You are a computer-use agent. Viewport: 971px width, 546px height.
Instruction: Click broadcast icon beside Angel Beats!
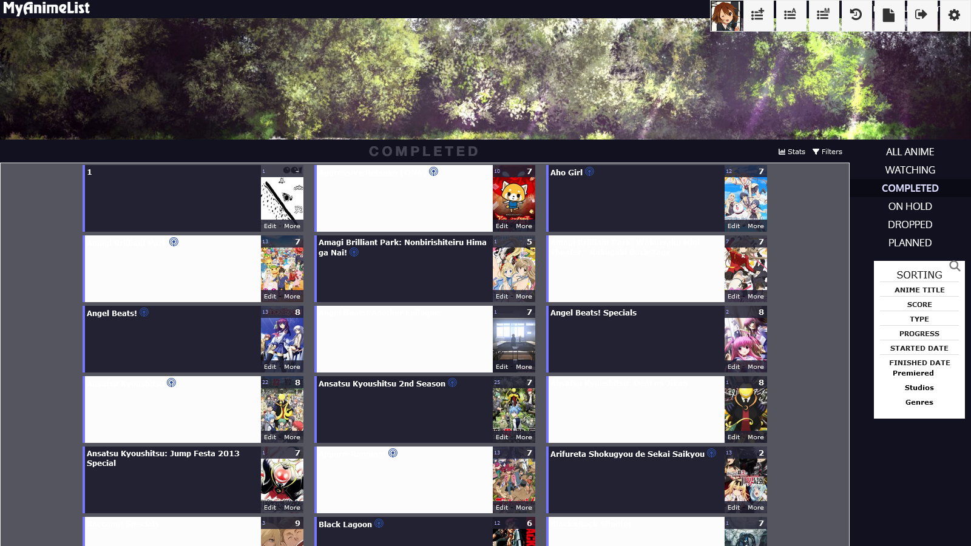point(144,312)
